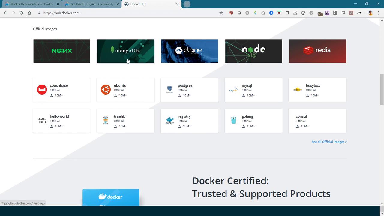Click the mysql logo icon

click(233, 90)
